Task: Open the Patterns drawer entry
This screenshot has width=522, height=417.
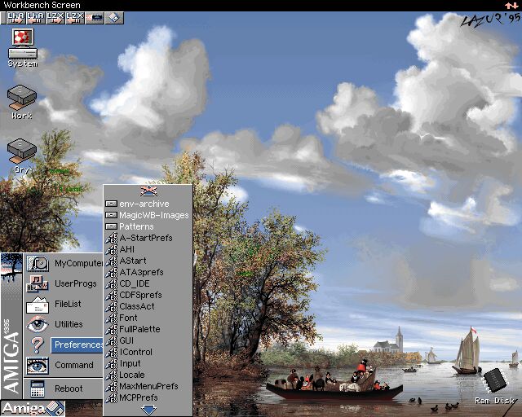Action: pos(148,226)
